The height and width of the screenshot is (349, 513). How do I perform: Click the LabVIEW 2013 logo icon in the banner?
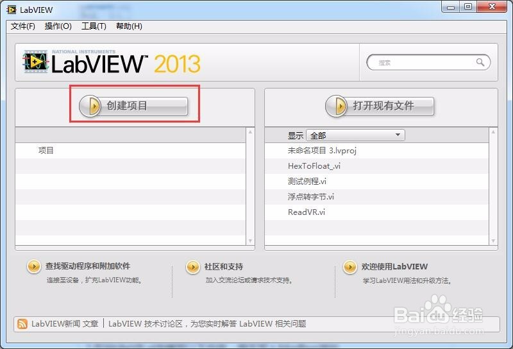coord(35,61)
